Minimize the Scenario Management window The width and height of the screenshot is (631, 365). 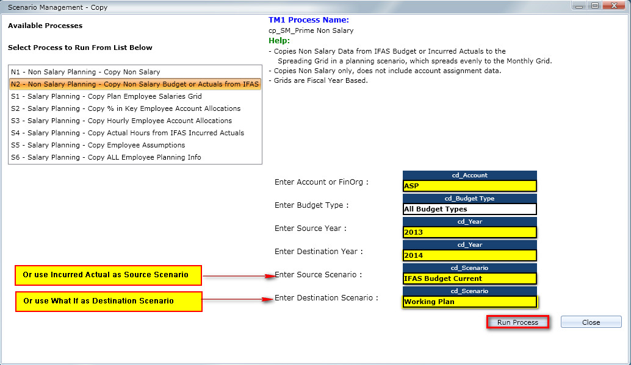pos(579,5)
